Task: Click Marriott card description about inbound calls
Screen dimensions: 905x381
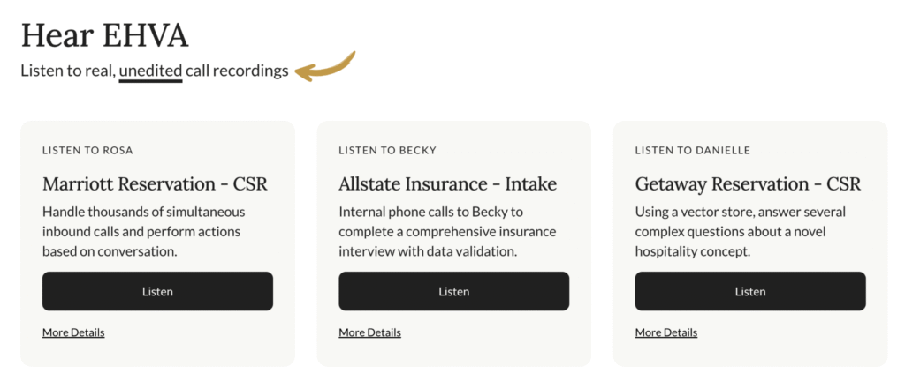Action: tap(143, 231)
